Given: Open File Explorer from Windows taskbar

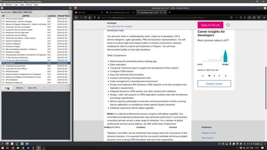Looking at the screenshot, I should [x=18, y=148].
